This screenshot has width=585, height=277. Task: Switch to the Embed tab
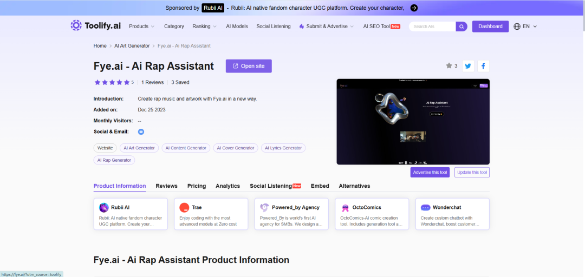[320, 186]
